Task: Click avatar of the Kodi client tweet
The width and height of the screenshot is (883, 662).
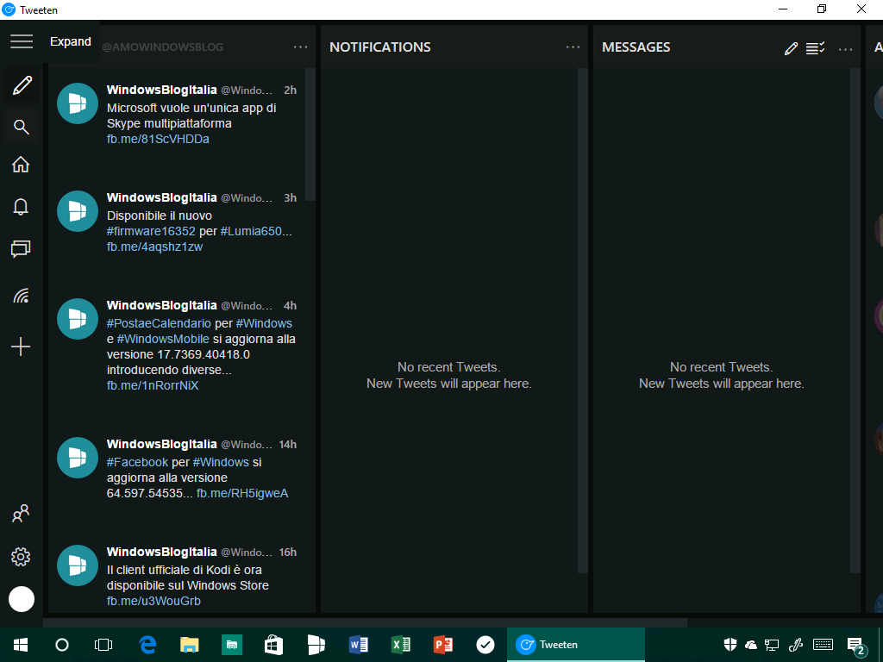Action: pyautogui.click(x=78, y=565)
